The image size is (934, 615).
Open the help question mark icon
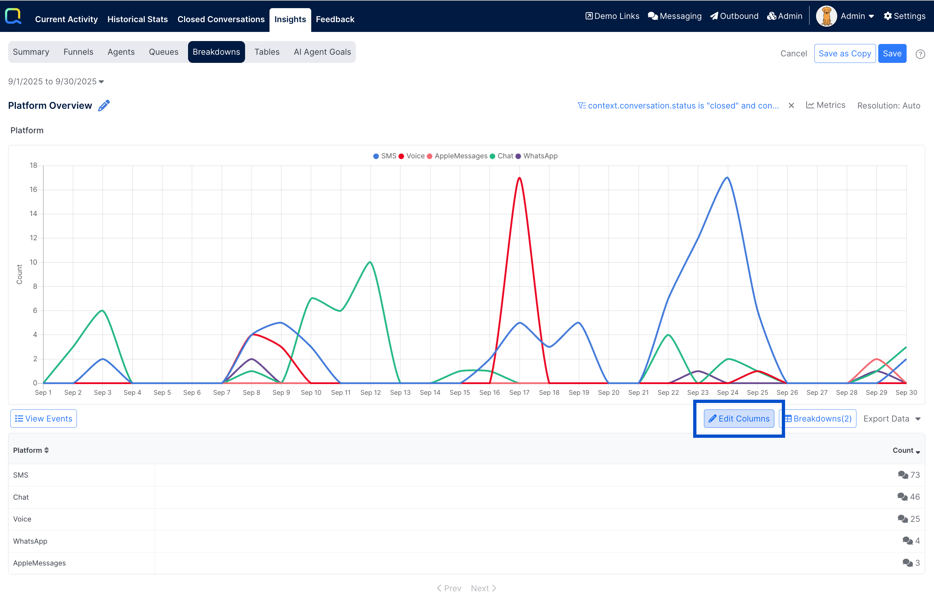tap(920, 54)
